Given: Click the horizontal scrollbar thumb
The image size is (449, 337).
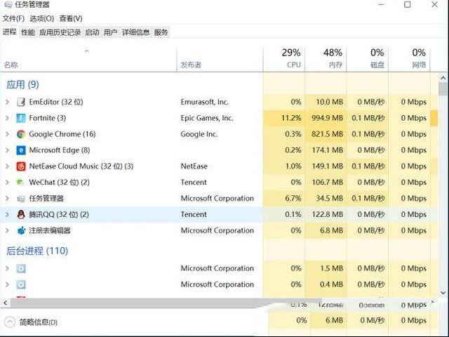Looking at the screenshot, I should (166, 303).
